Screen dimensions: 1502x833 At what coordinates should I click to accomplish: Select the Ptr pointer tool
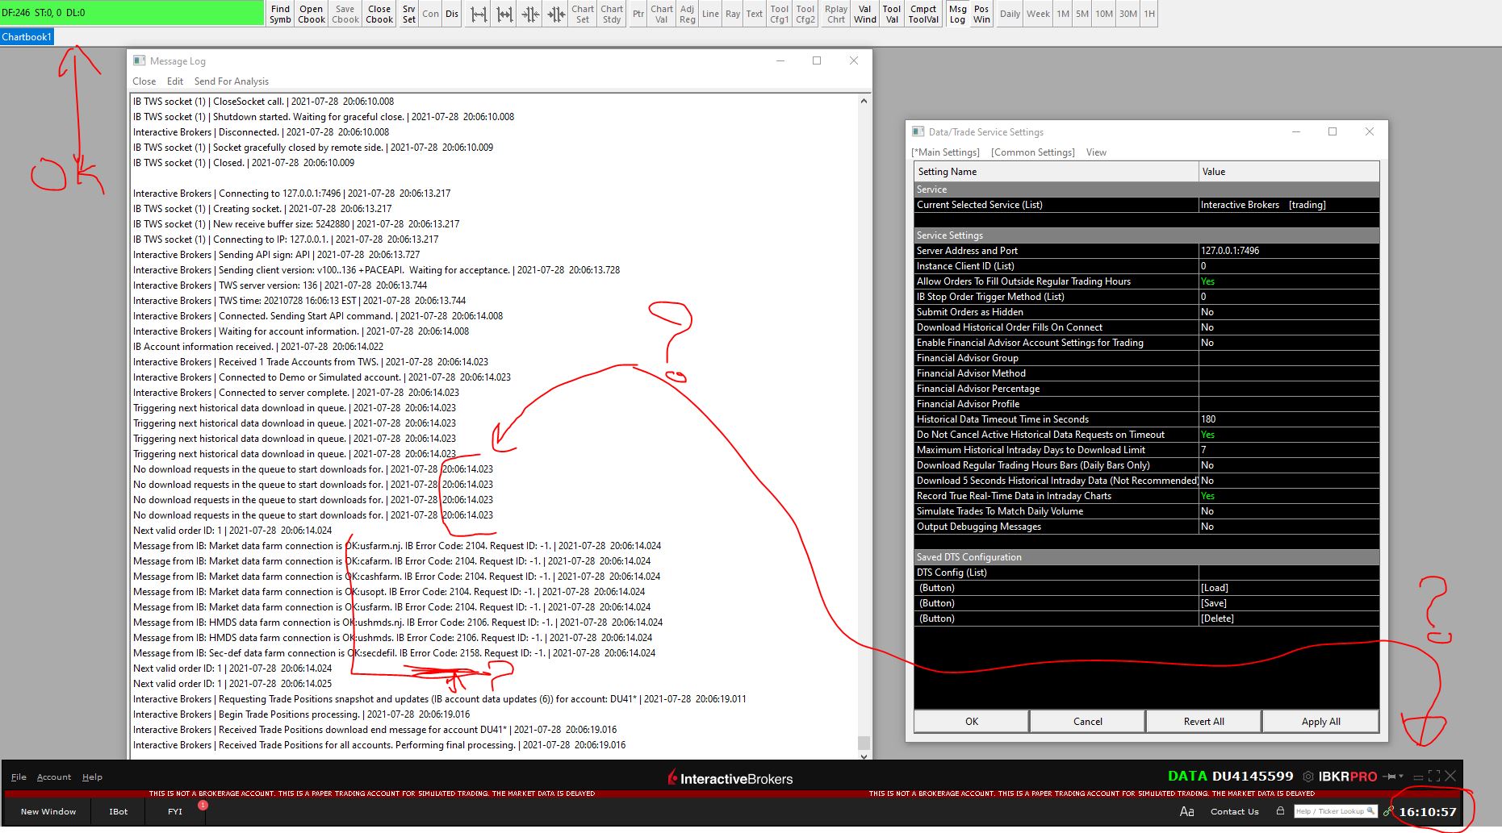(638, 14)
